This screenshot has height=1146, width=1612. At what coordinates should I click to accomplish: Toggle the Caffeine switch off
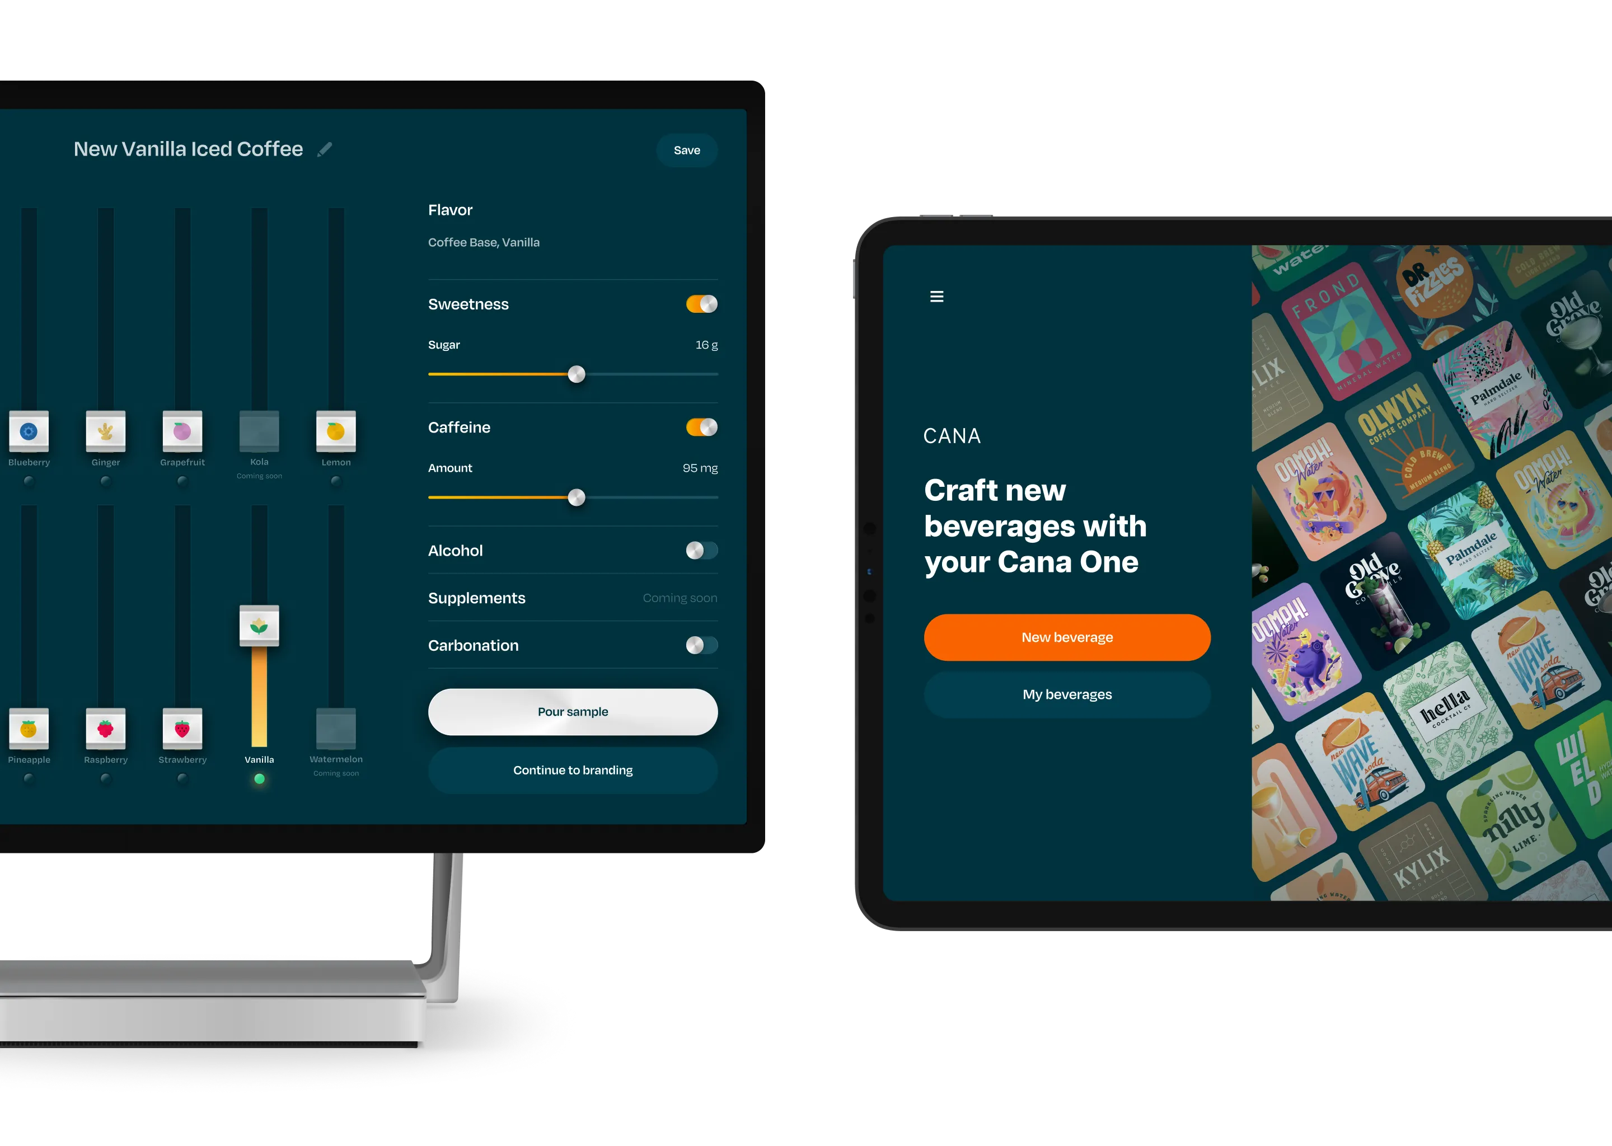701,425
